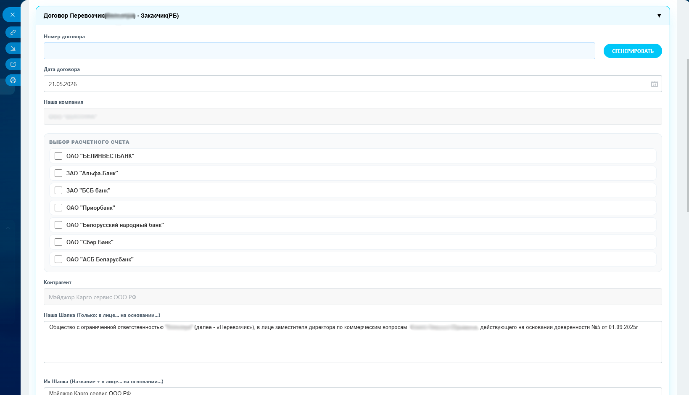Image resolution: width=689 pixels, height=395 pixels.
Task: Click the Их Шапка label text
Action: pos(103,382)
